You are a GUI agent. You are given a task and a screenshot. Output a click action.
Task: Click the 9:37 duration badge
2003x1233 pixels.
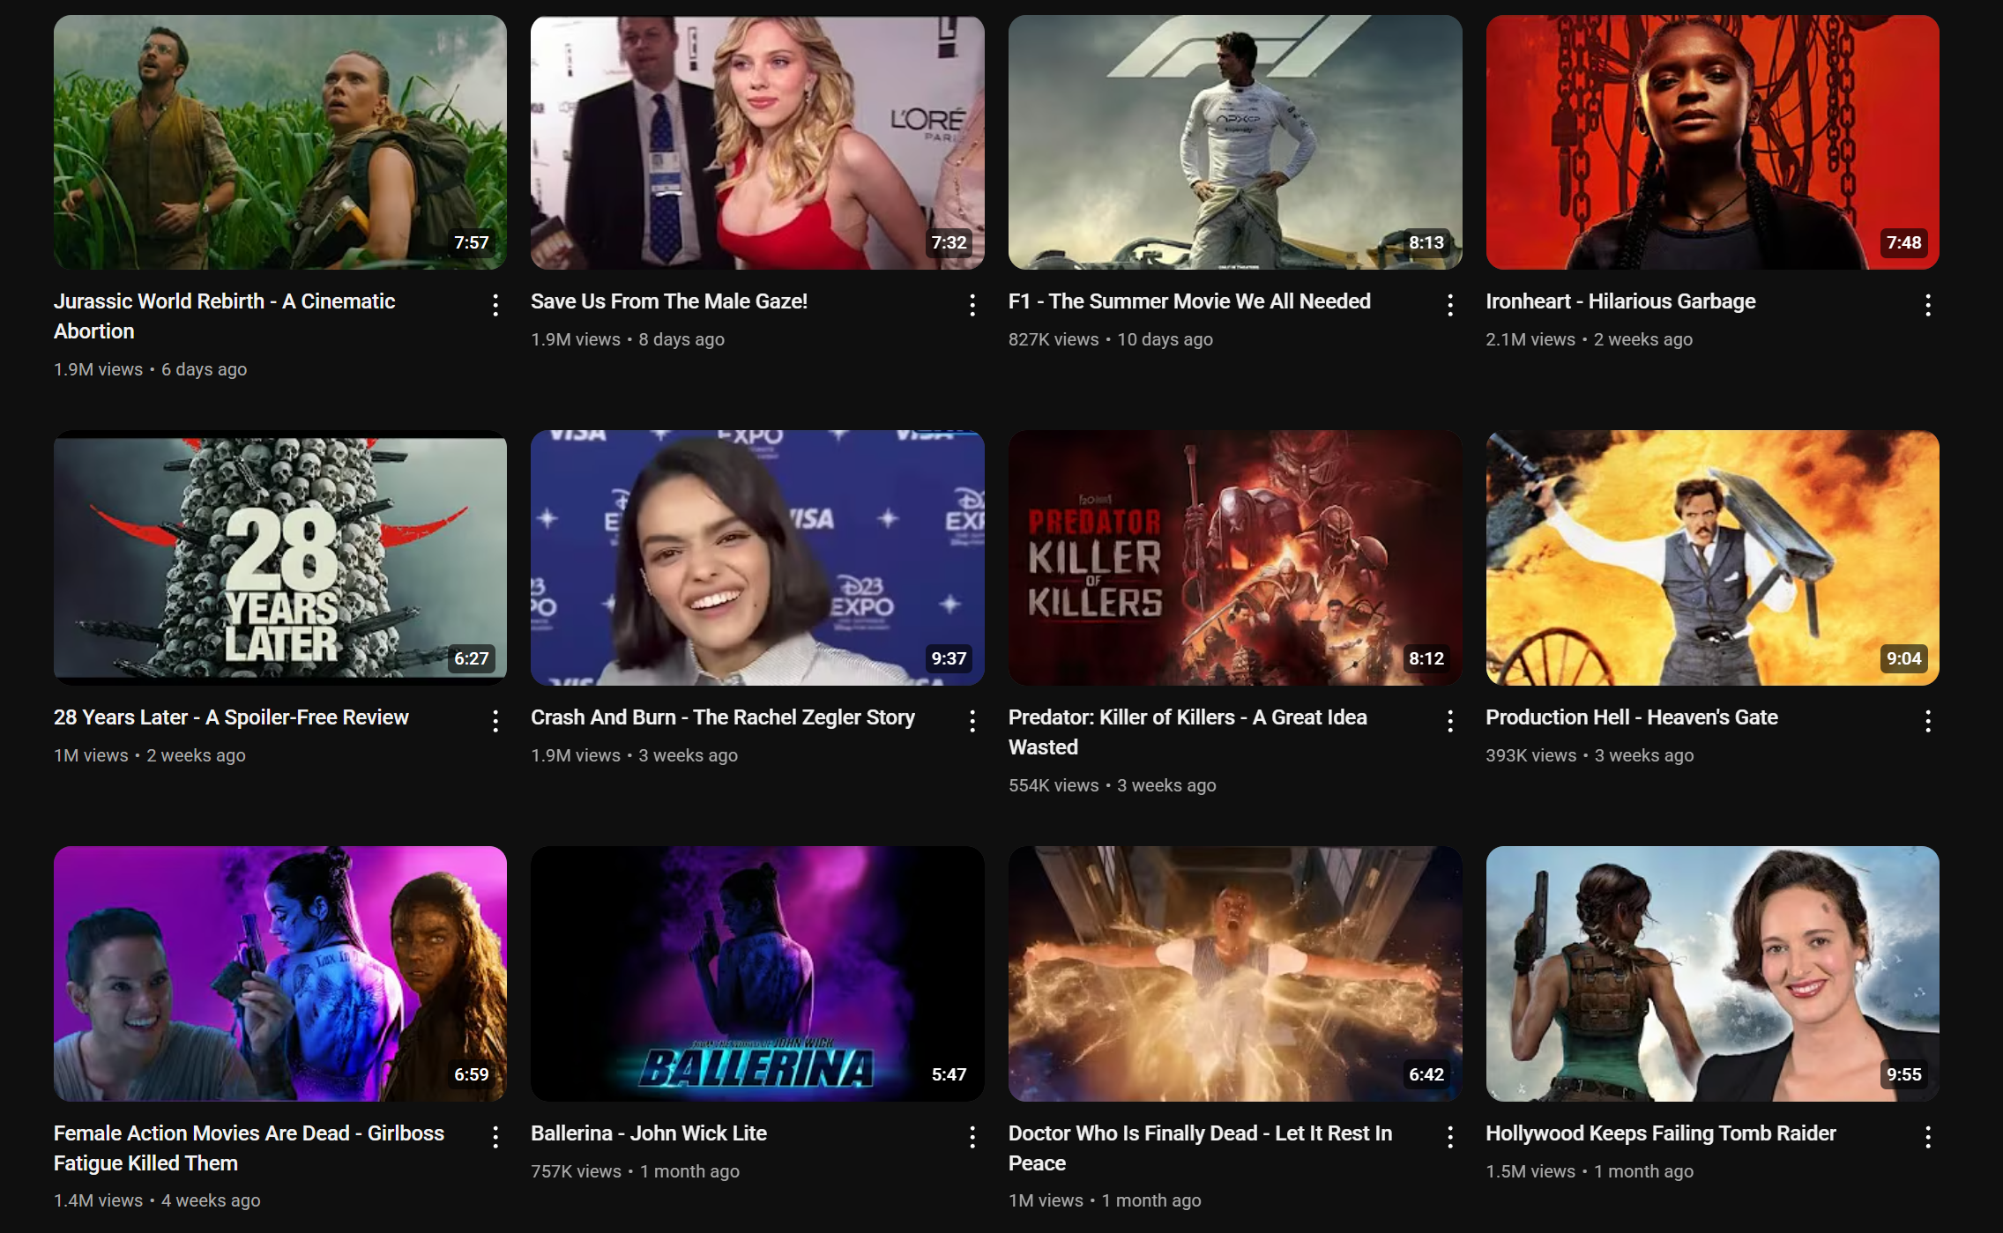click(949, 658)
